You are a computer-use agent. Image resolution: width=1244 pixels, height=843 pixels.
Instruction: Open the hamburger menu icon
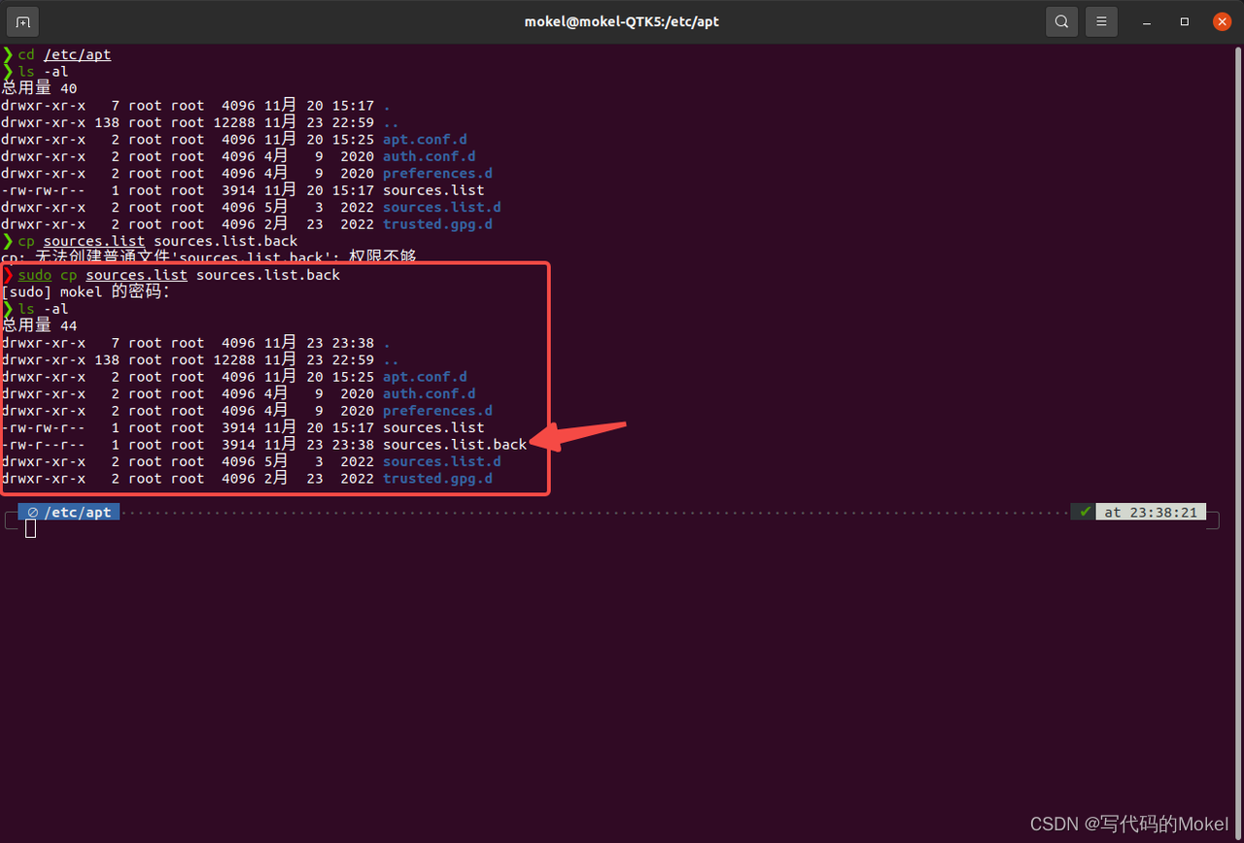tap(1101, 20)
